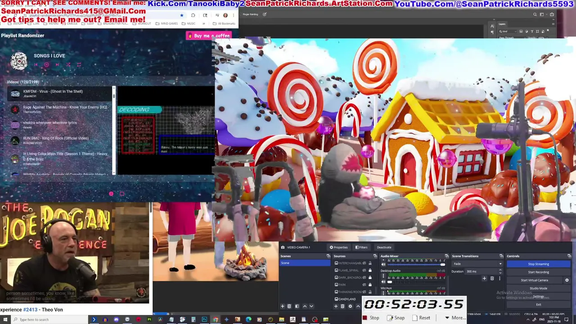
Task: Open the More dropdown on stopwatch
Action: tap(455, 318)
